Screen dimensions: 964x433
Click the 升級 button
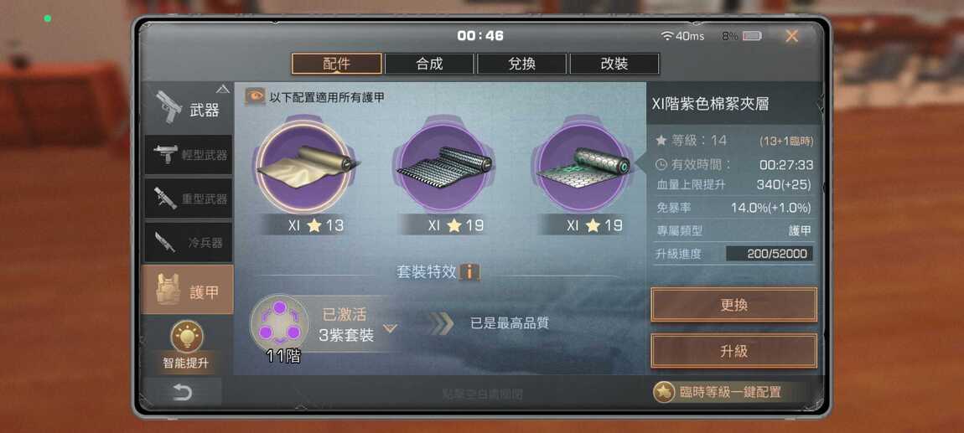pos(733,351)
